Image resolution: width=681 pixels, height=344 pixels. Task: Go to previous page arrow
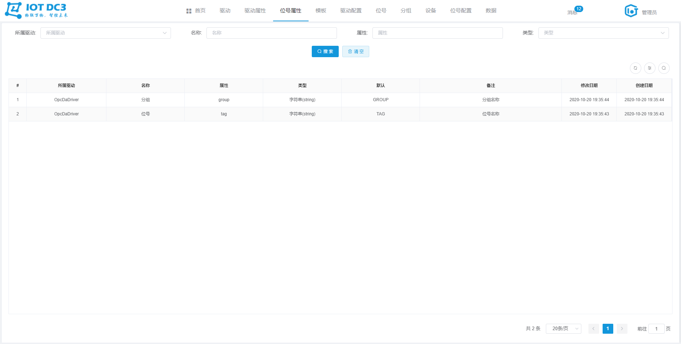pyautogui.click(x=593, y=329)
